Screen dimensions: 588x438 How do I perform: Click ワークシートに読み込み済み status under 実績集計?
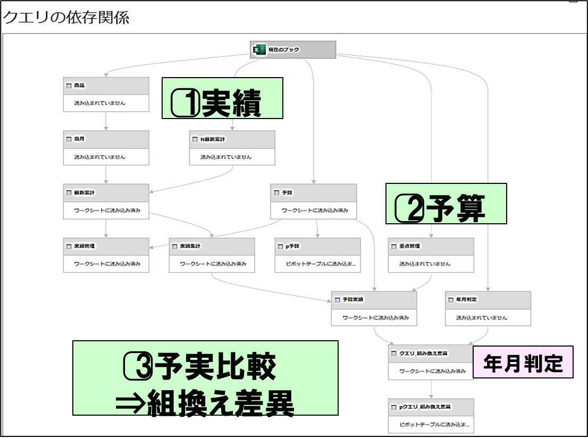coord(213,264)
